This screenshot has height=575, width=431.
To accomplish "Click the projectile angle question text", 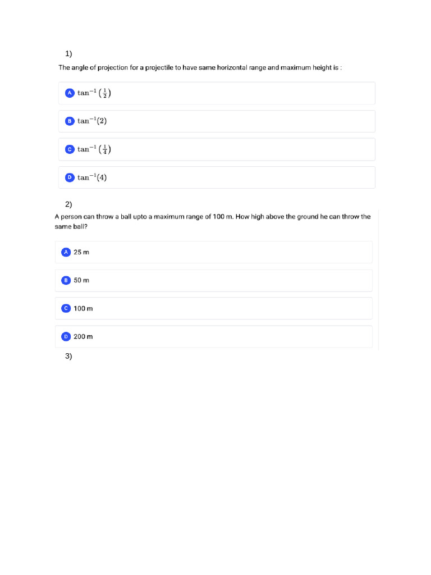I will tap(200, 67).
